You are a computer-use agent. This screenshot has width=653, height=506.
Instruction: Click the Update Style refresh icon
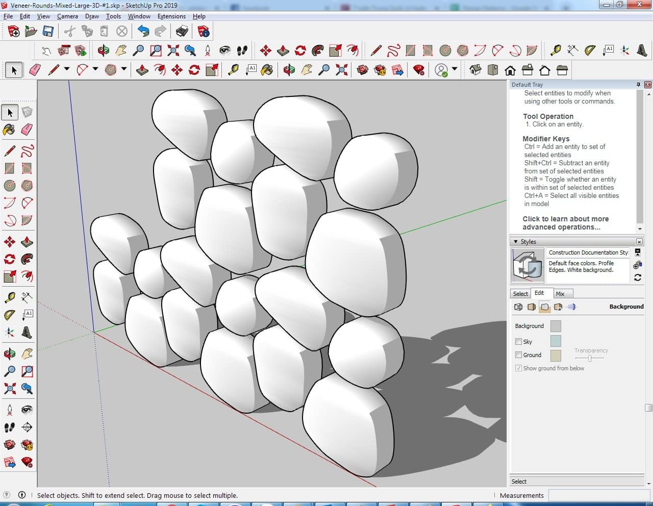click(x=637, y=277)
